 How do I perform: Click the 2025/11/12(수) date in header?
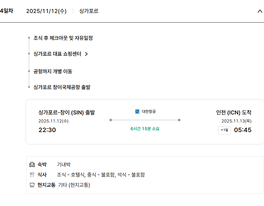click(46, 11)
